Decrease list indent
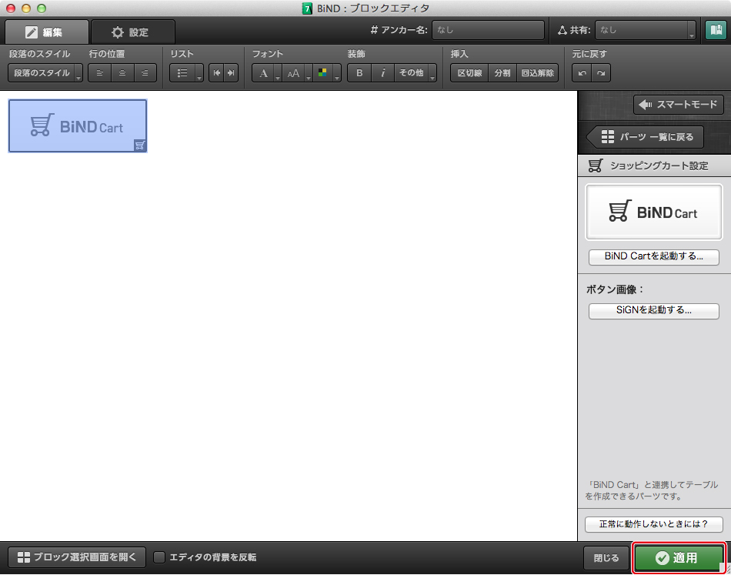731x575 pixels. tap(216, 73)
